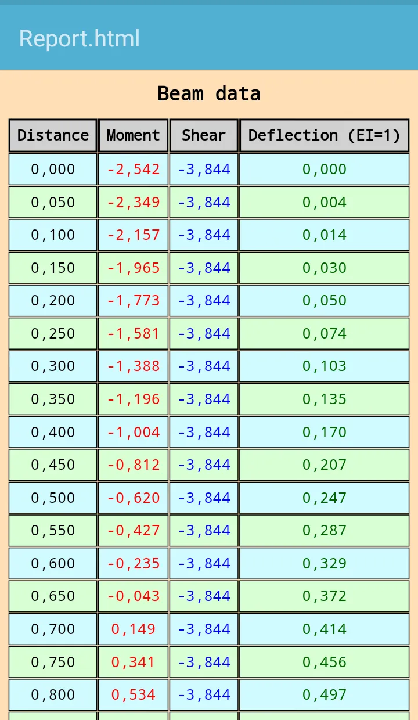The image size is (418, 720).
Task: Select deflection value 0,103
Action: coord(325,366)
